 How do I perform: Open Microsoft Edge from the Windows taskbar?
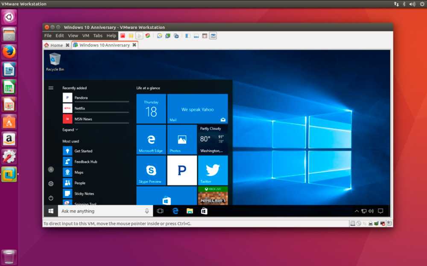(x=175, y=211)
